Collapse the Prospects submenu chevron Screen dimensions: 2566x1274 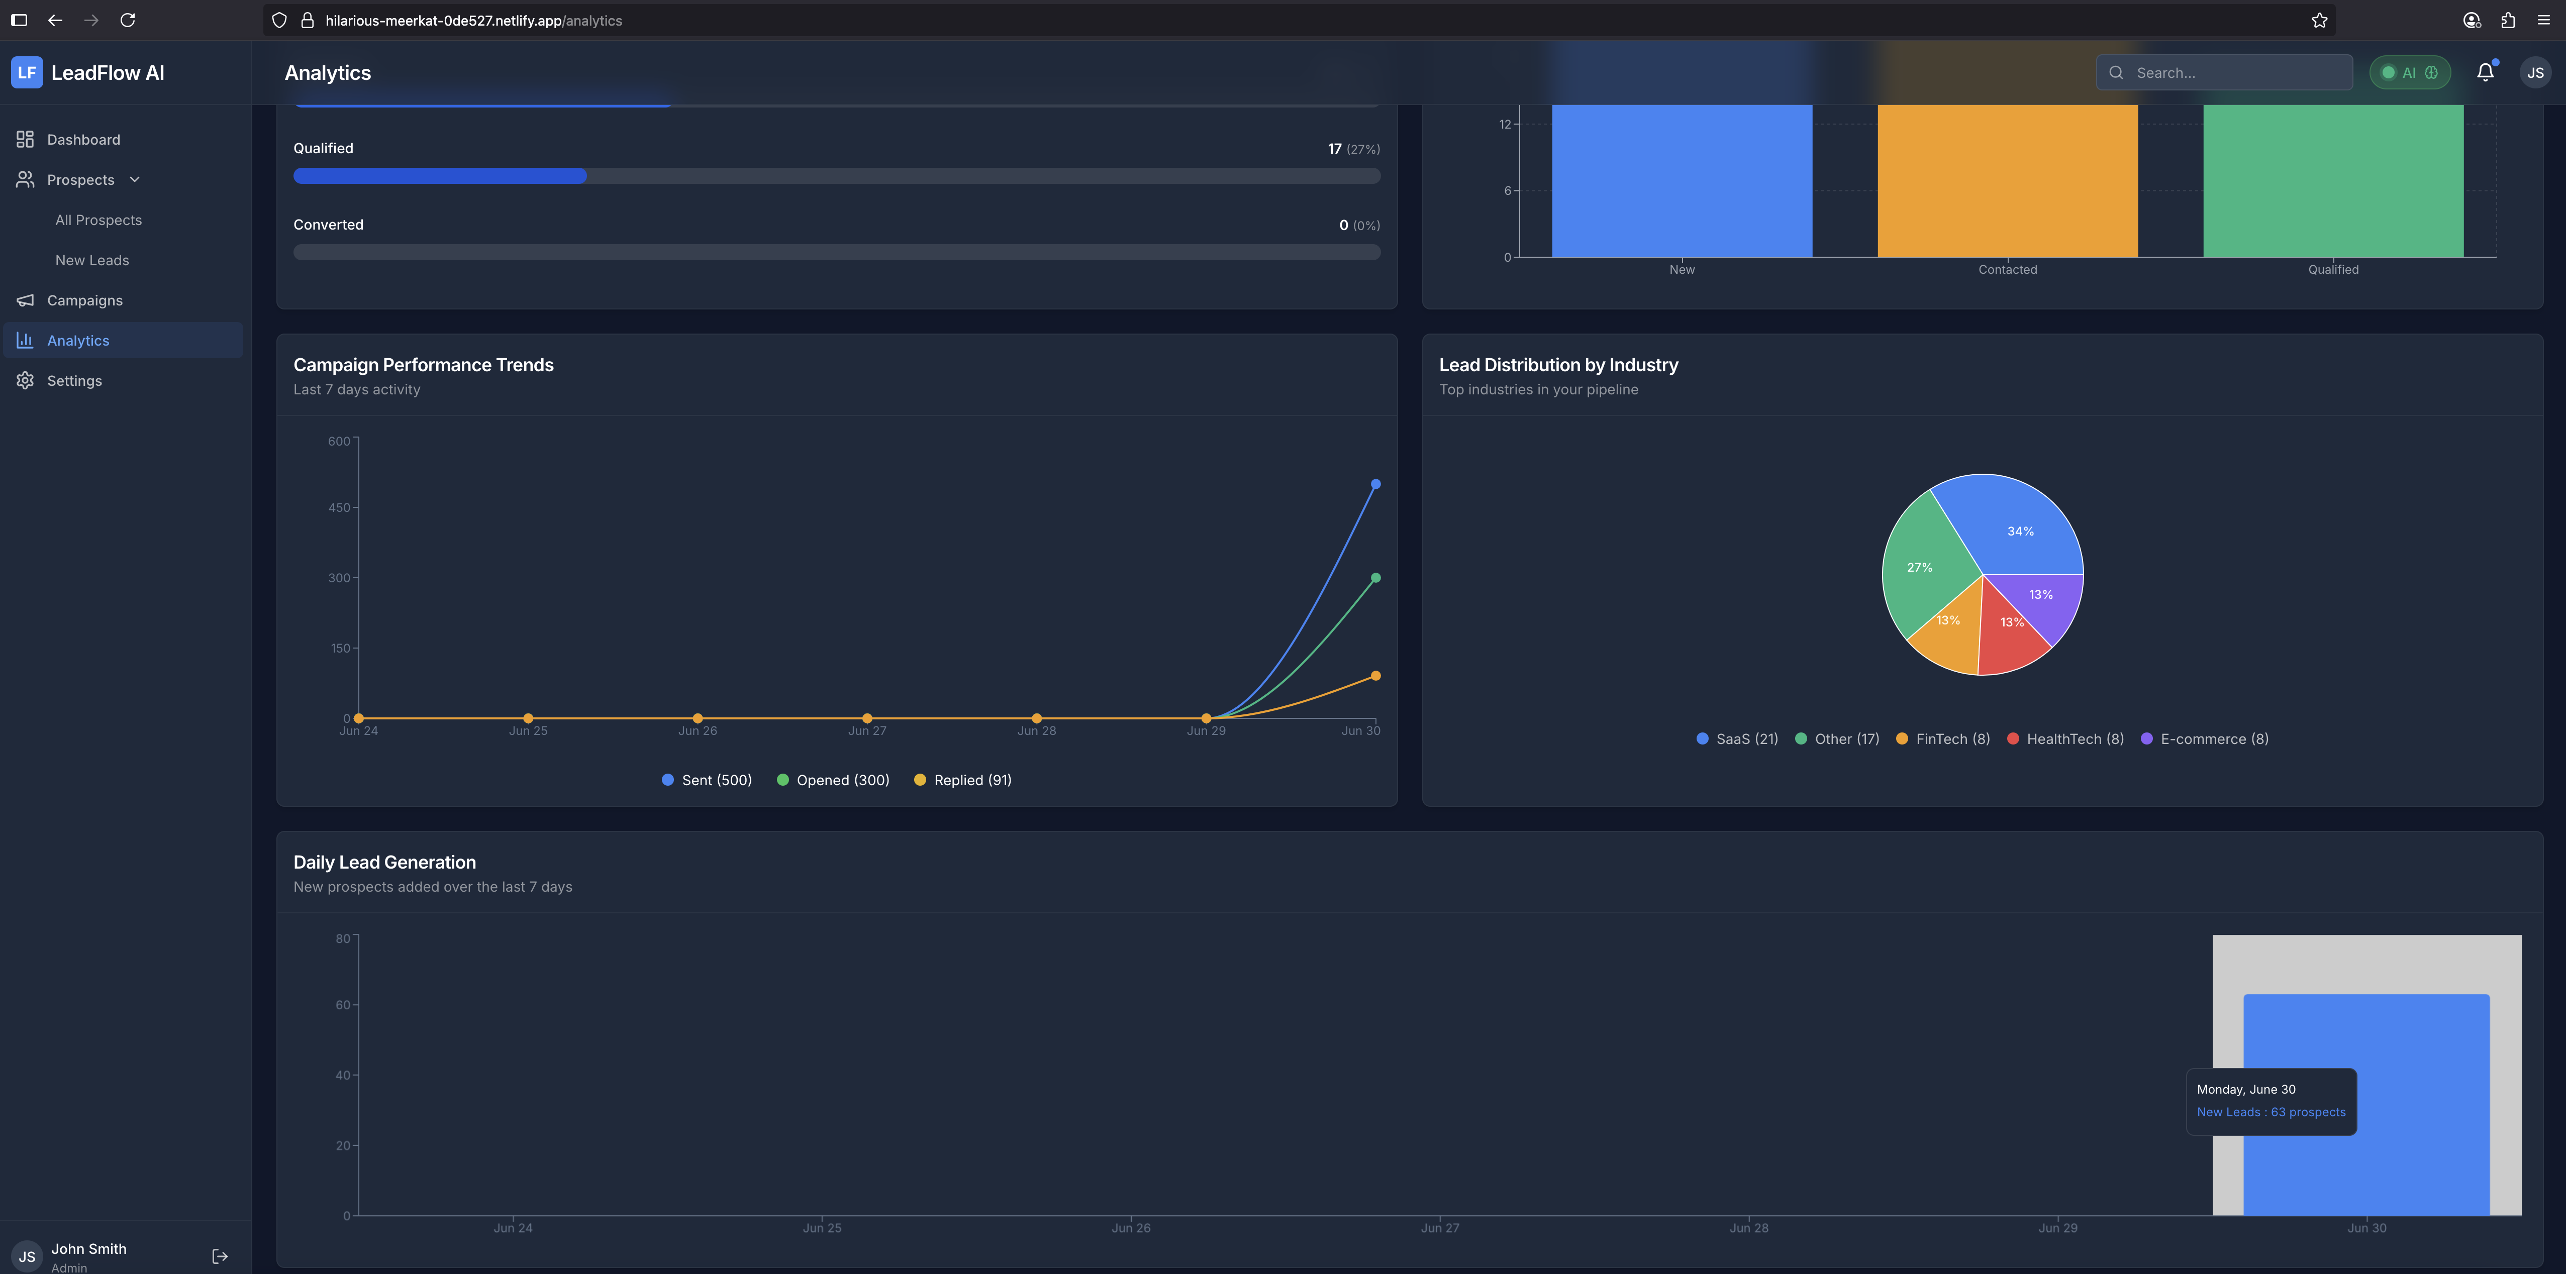[135, 179]
